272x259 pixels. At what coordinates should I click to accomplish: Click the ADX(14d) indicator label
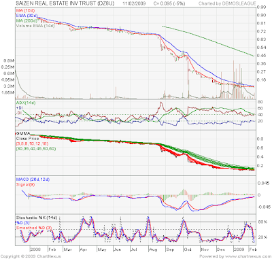[x=26, y=103]
